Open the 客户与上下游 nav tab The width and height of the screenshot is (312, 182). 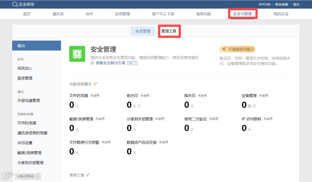(163, 14)
